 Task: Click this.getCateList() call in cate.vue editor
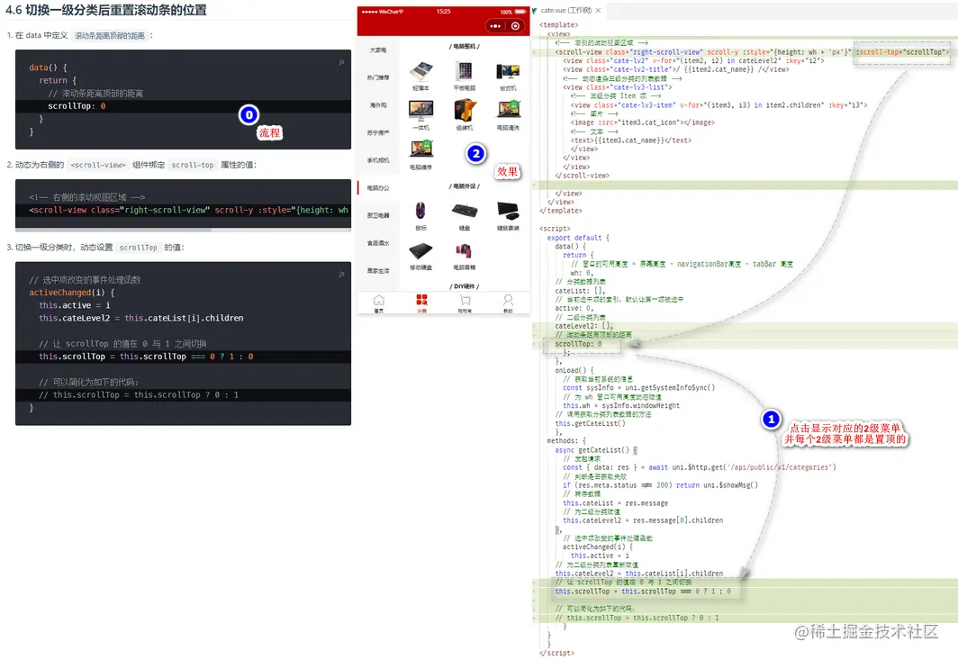click(x=591, y=423)
